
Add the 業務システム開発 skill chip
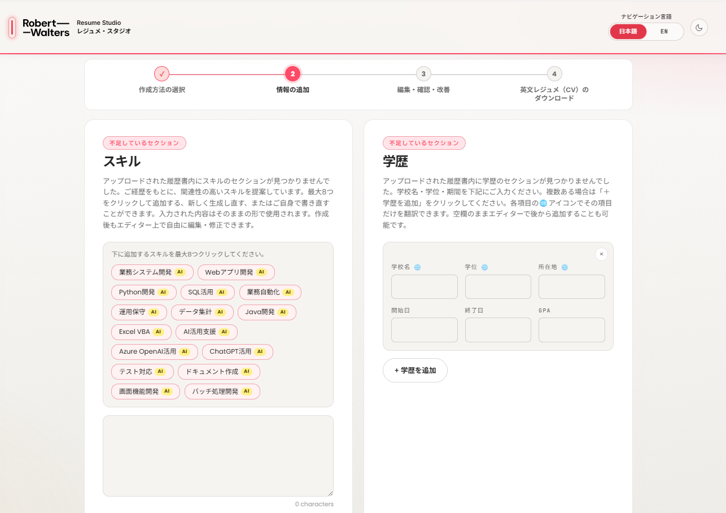152,272
